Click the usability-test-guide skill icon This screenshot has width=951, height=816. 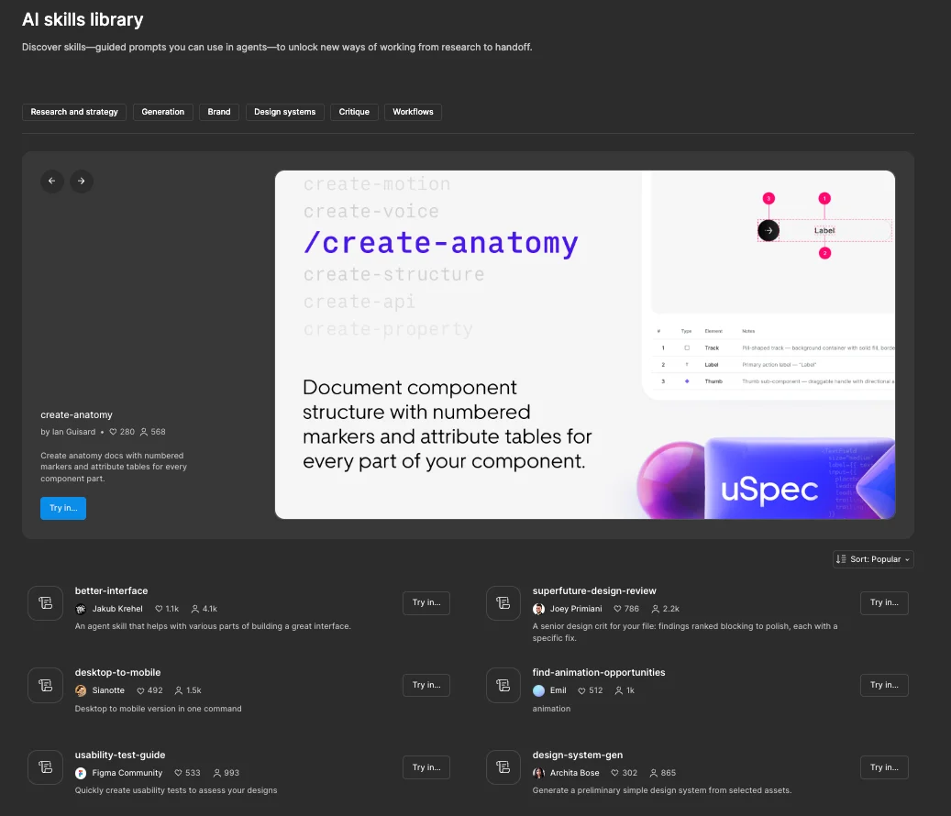pos(46,766)
